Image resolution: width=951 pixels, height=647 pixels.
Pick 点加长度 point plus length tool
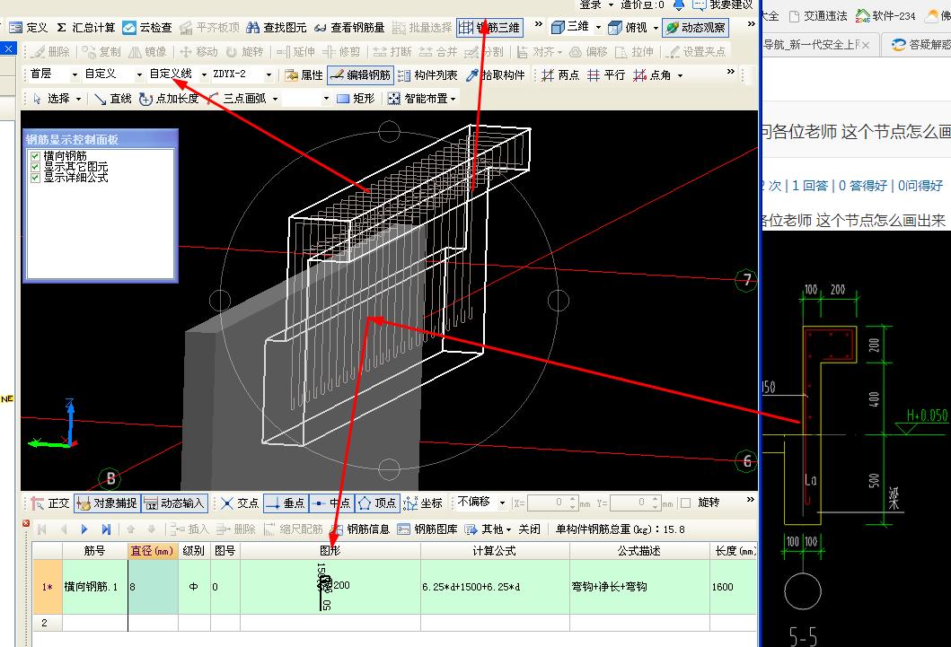(169, 99)
